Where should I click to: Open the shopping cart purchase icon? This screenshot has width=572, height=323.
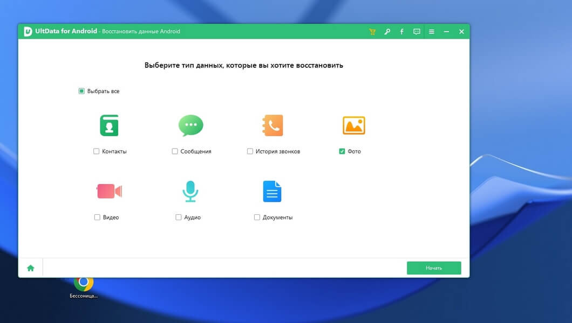click(x=372, y=32)
